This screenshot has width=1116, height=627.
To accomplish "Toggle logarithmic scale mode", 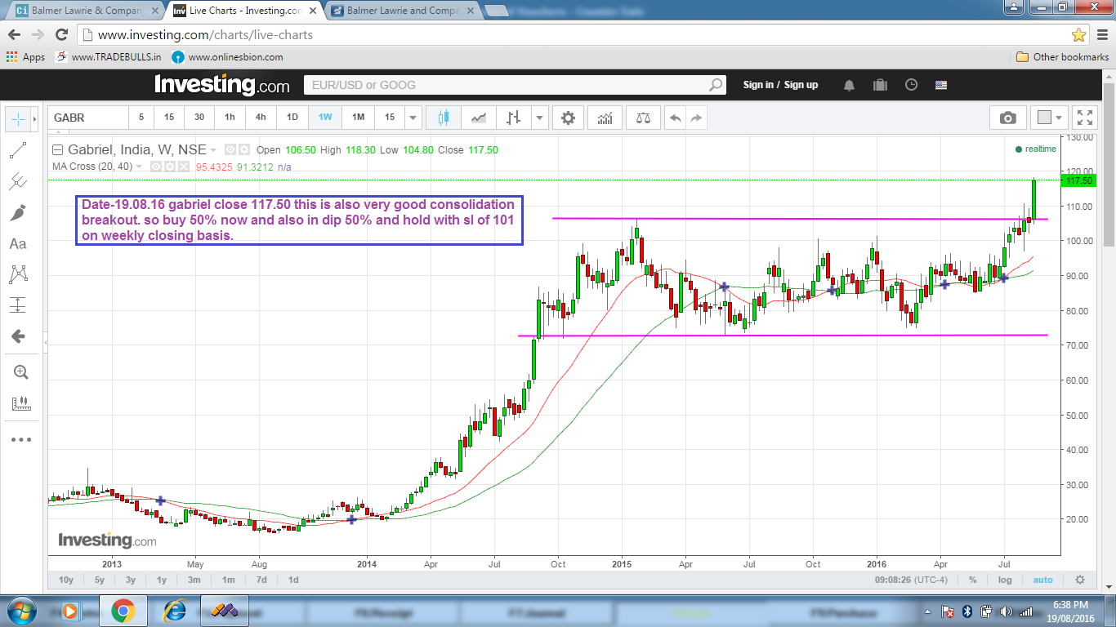I will point(1004,580).
